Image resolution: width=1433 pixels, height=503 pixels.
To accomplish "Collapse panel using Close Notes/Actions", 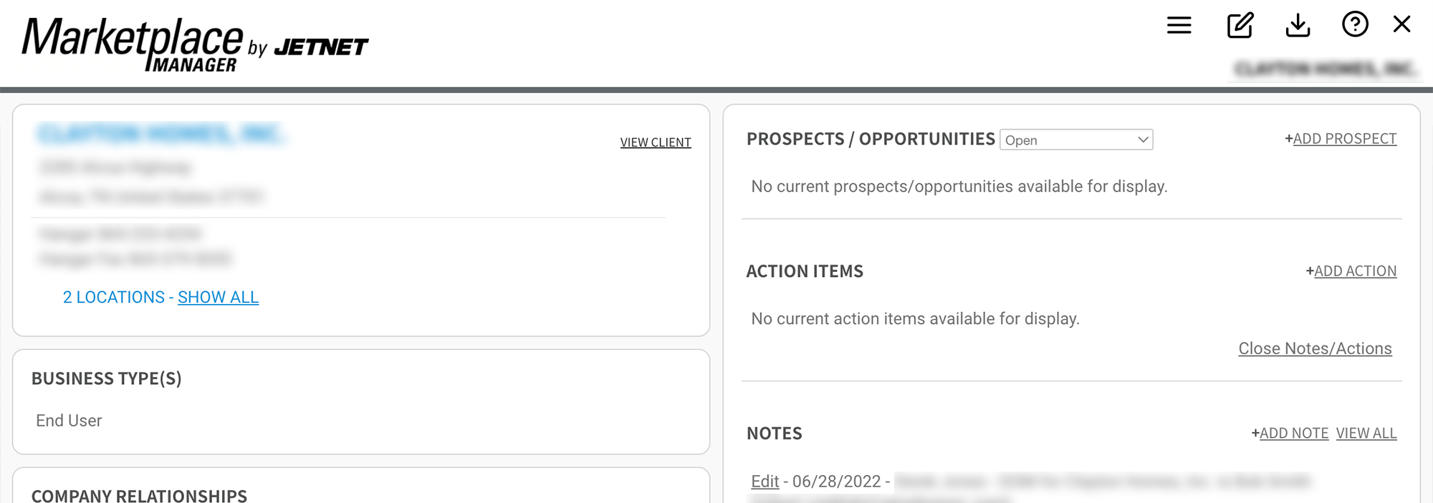I will [x=1315, y=348].
